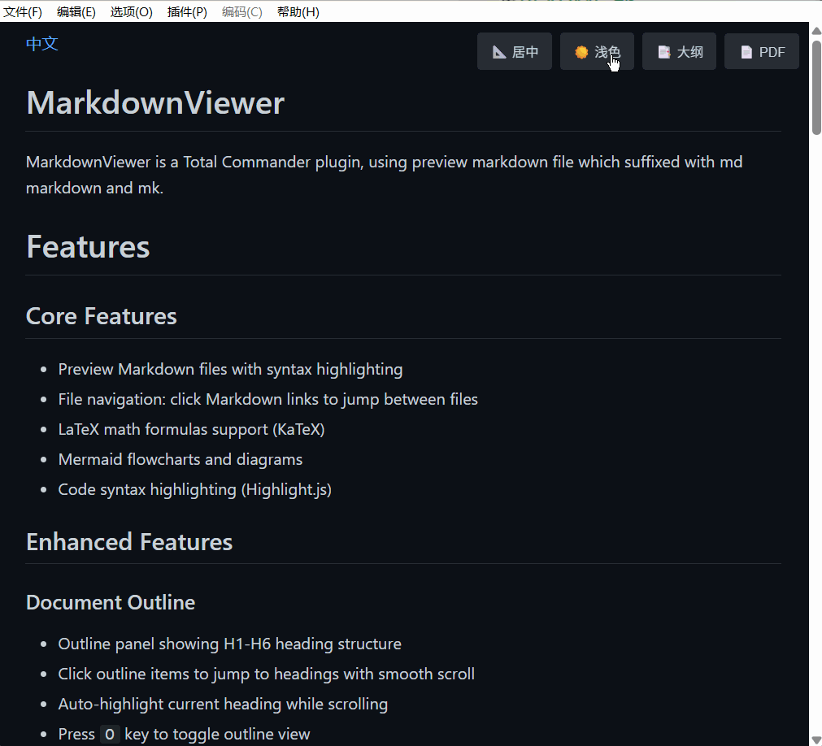Open the 文件(F) menu

tap(23, 11)
